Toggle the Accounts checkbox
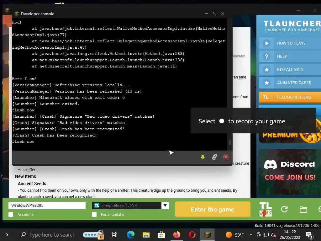This screenshot has width=321, height=241. click(x=11, y=215)
